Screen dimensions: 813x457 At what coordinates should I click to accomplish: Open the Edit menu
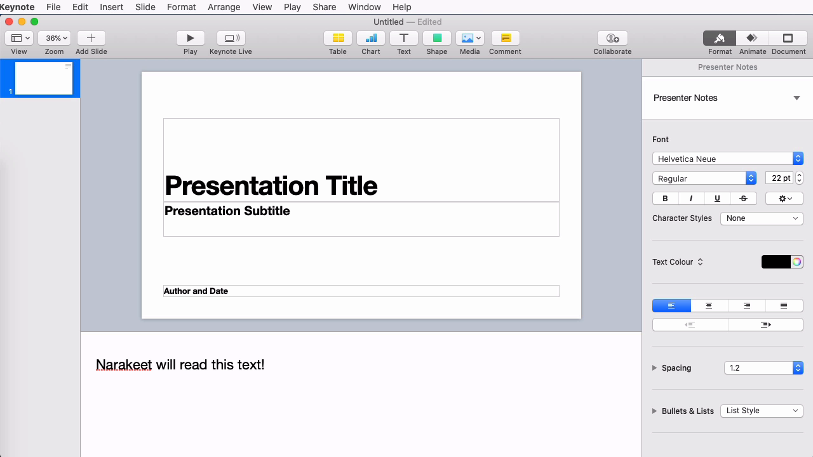click(x=80, y=7)
